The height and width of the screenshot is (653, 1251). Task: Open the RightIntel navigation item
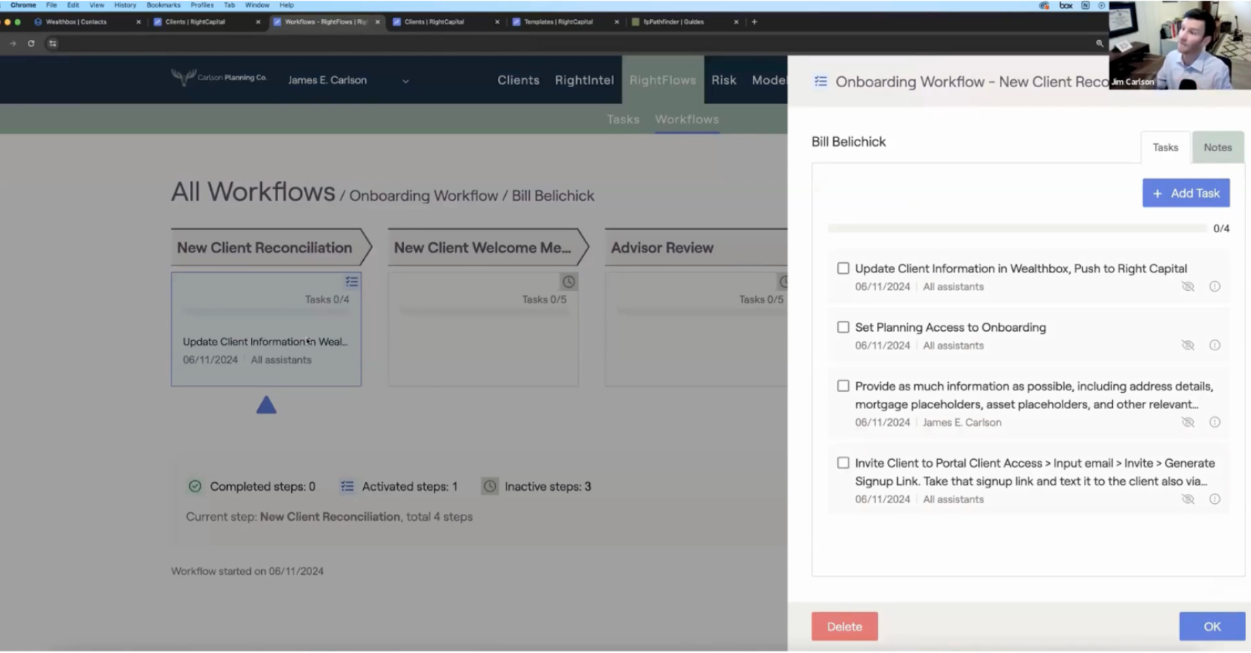click(584, 80)
